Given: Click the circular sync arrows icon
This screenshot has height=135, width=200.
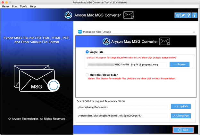Looking at the screenshot, I should (x=54, y=86).
